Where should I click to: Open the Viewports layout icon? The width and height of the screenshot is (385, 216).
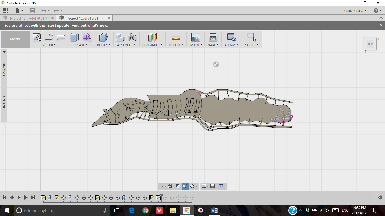(x=221, y=186)
